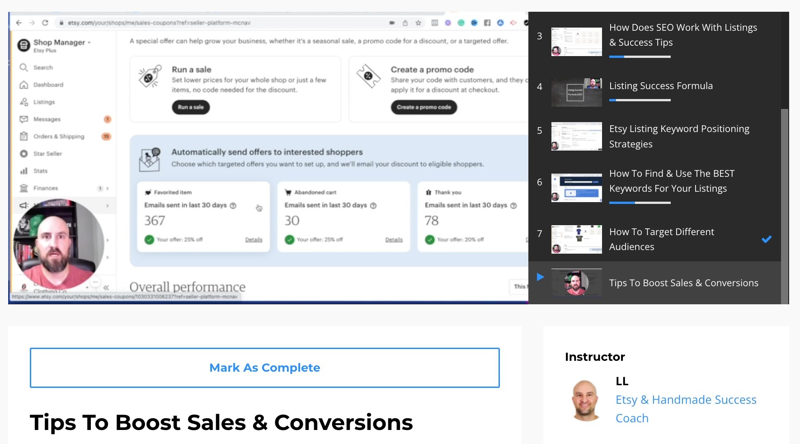Open the Stats menu item

40,171
